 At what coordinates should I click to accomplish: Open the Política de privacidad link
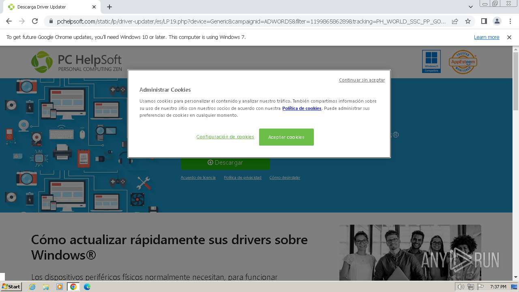click(x=242, y=178)
